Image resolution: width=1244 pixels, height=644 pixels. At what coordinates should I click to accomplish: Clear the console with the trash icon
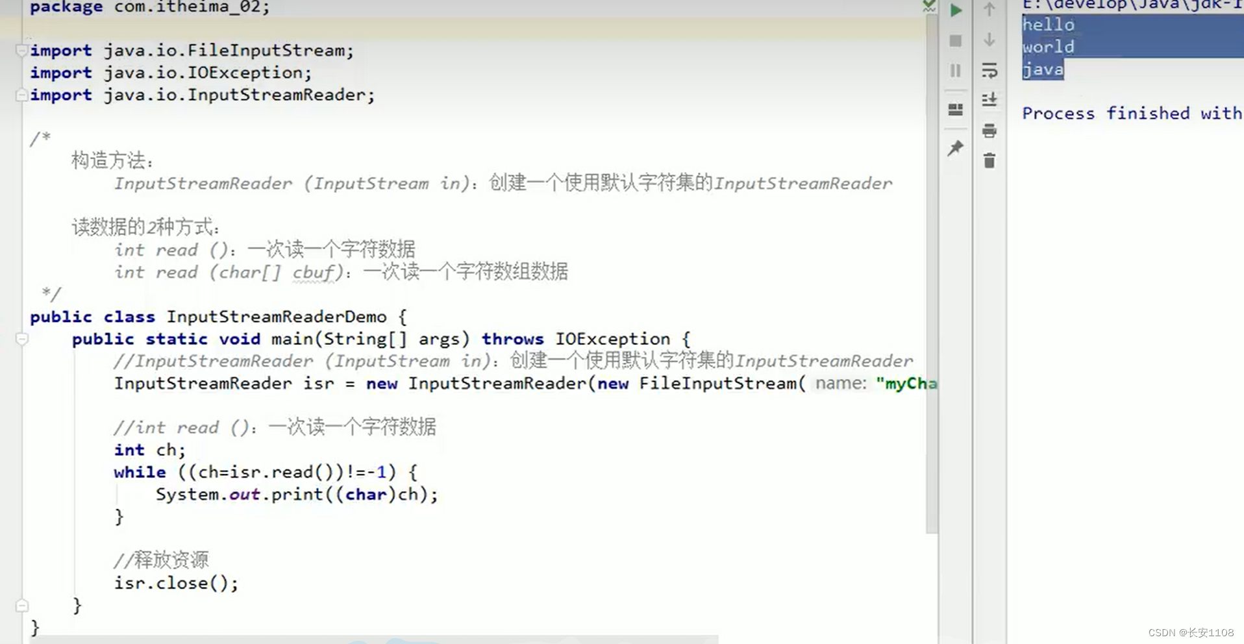click(x=989, y=160)
